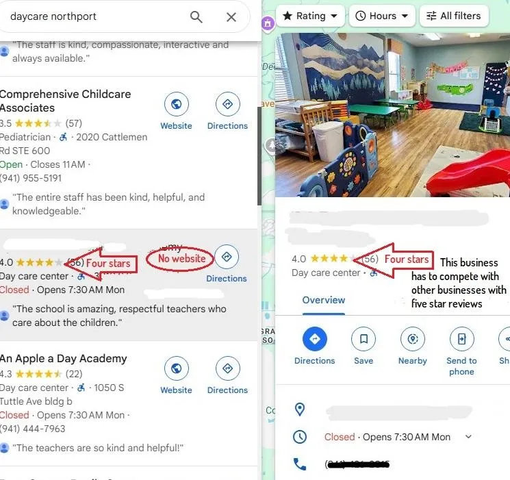The width and height of the screenshot is (510, 480).
Task: Save this place with bookmark icon
Action: tap(364, 339)
